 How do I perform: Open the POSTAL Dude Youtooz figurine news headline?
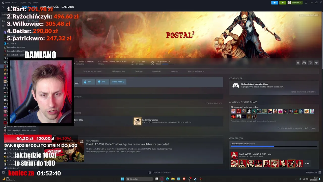pyautogui.click(x=127, y=144)
